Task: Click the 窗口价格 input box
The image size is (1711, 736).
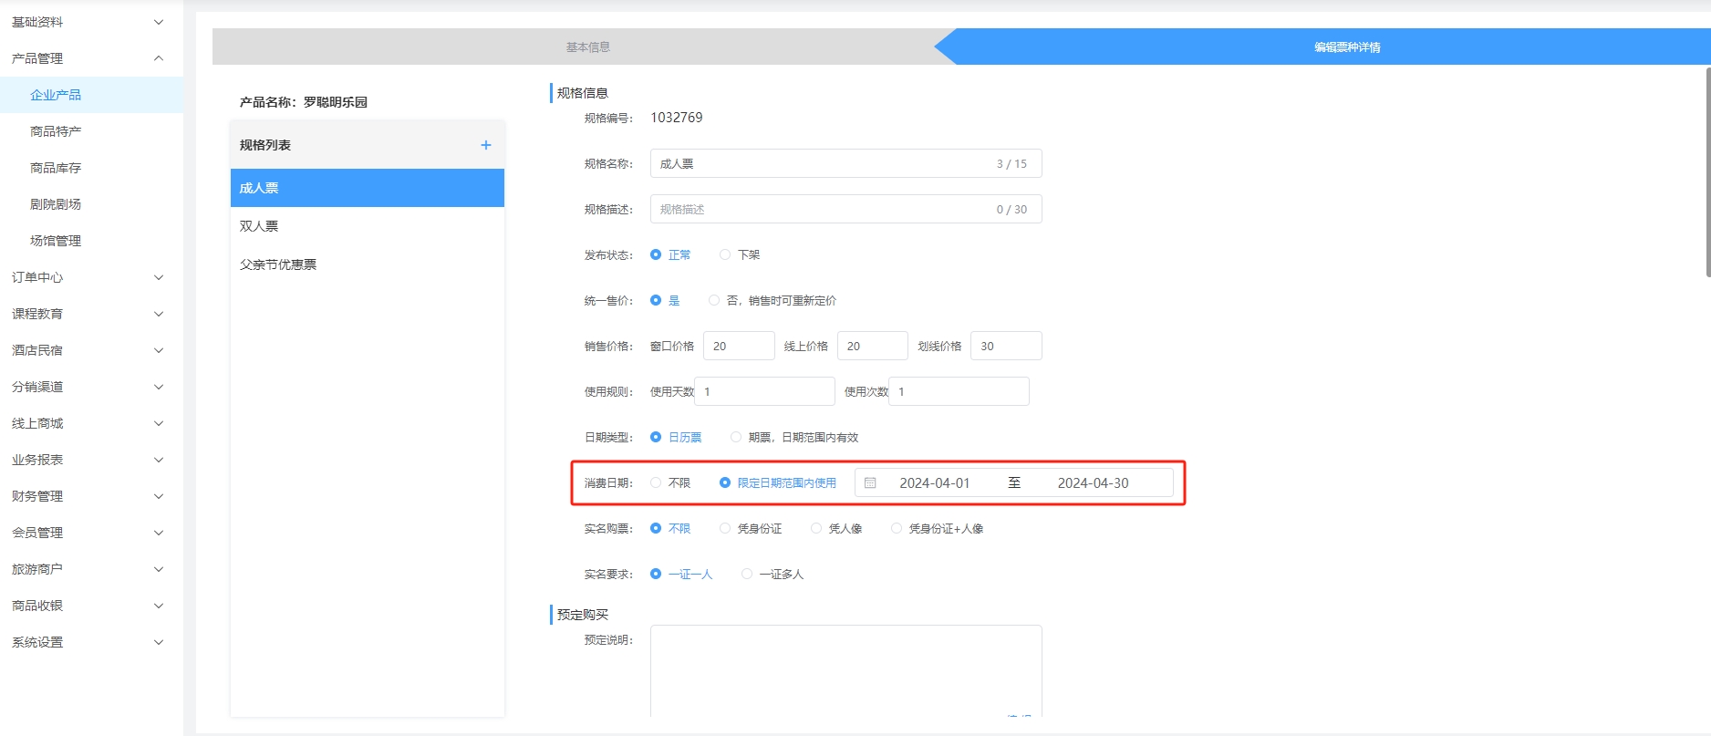Action: click(738, 347)
